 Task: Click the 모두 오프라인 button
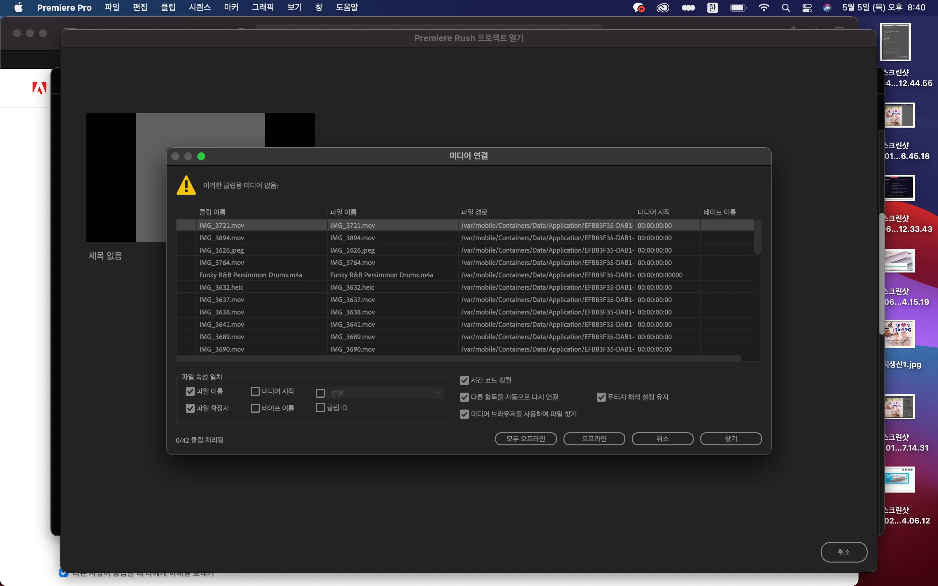[526, 439]
